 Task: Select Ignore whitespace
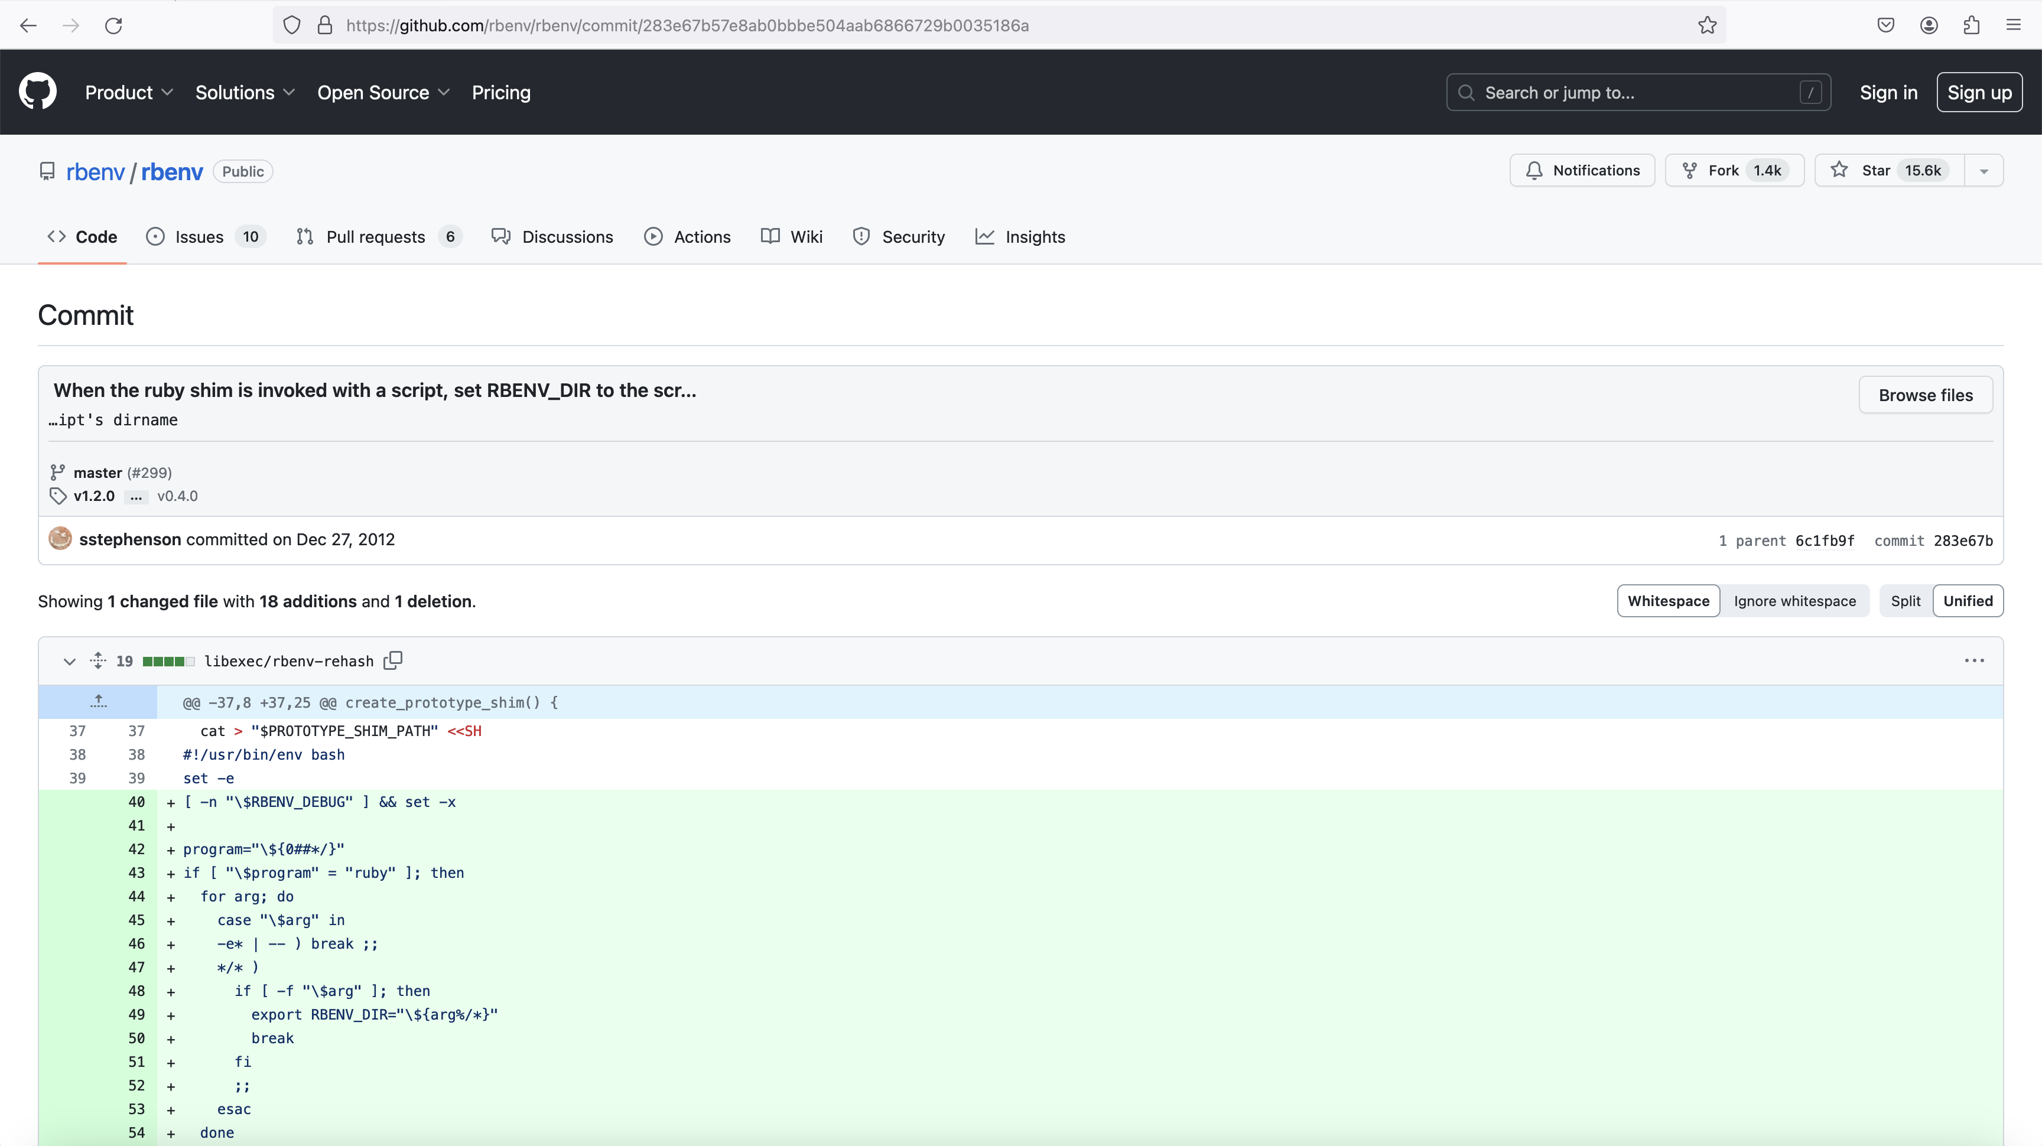click(x=1794, y=601)
